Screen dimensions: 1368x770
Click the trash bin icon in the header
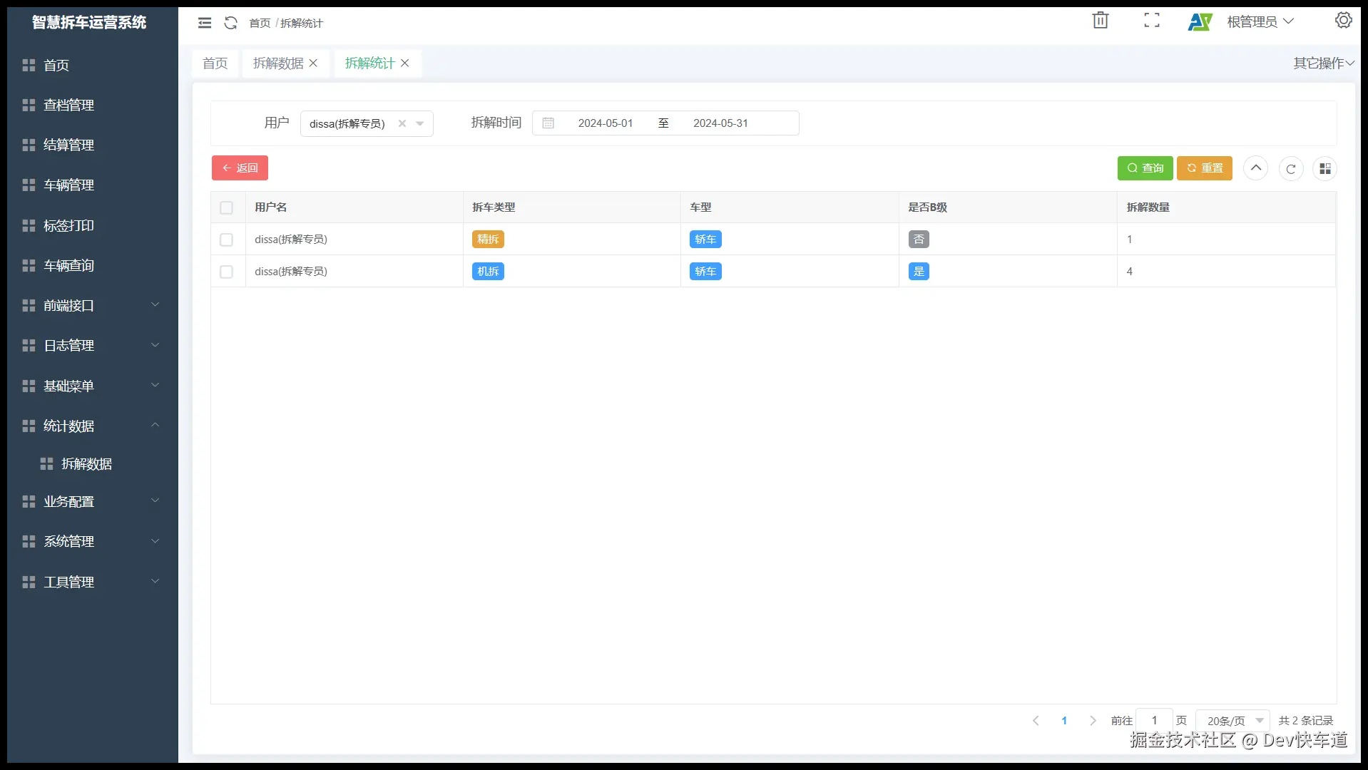click(1101, 20)
